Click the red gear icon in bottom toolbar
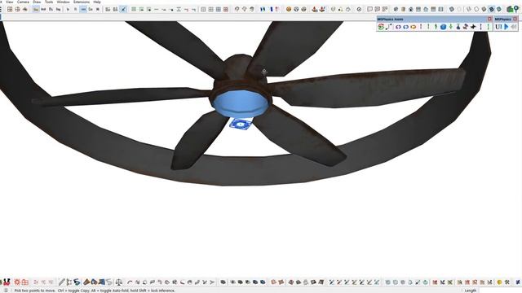The image size is (522, 293). [x=17, y=282]
